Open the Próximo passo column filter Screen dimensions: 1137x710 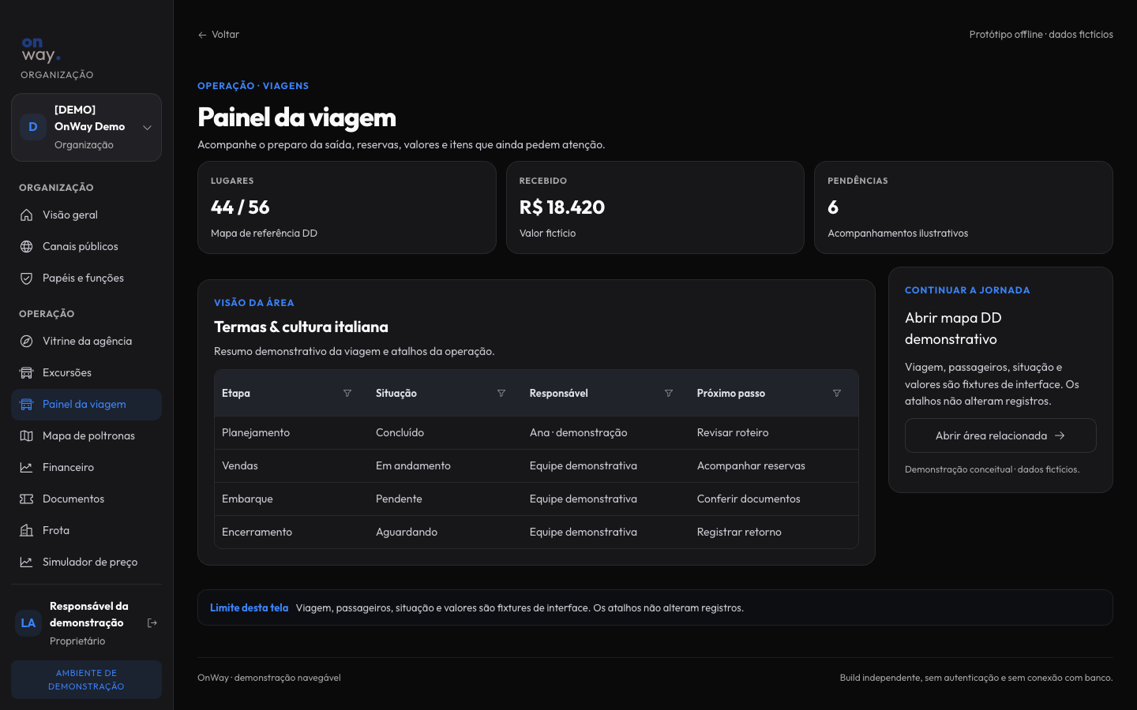[837, 393]
